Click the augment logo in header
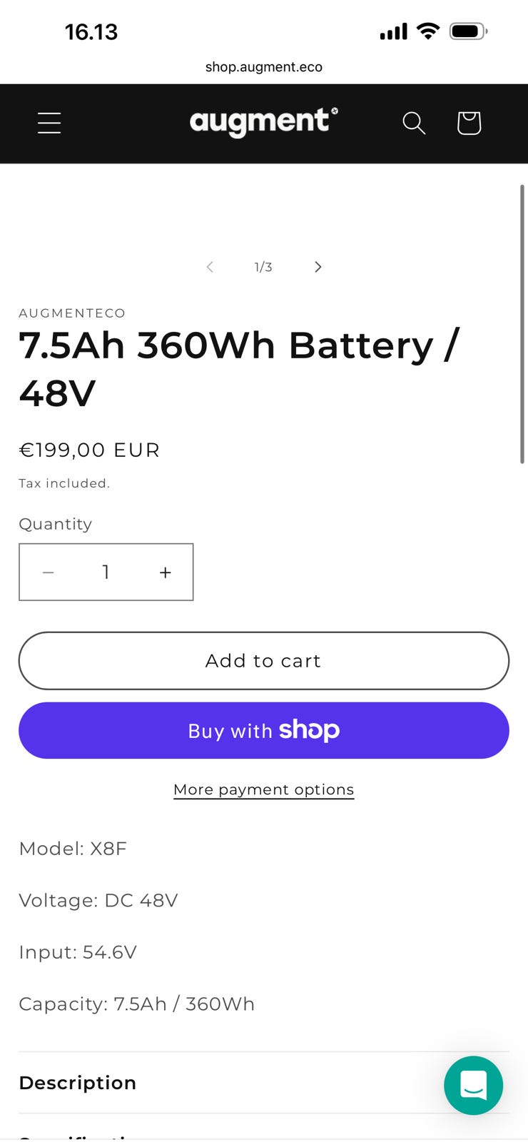Image resolution: width=528 pixels, height=1142 pixels. (263, 122)
